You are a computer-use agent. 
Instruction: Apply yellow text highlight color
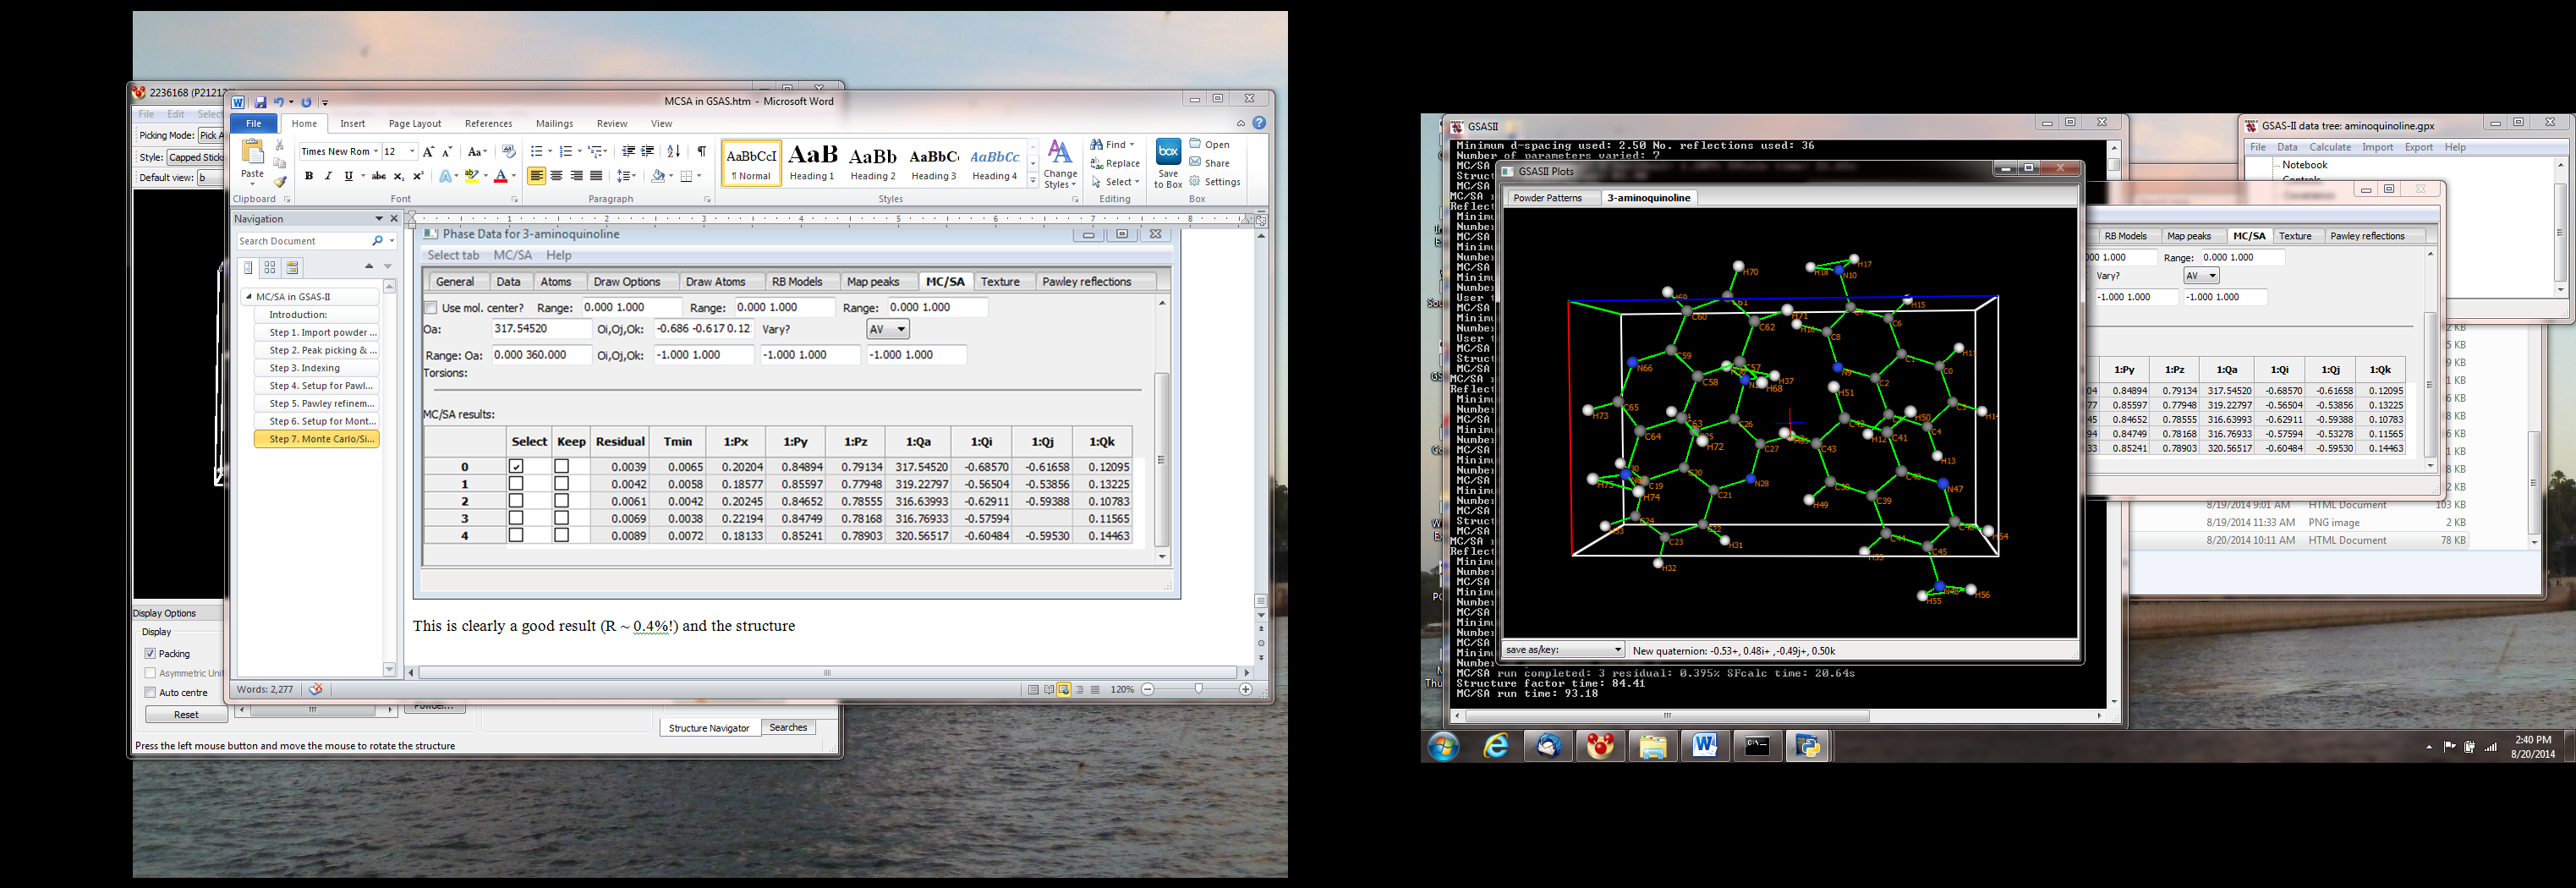point(472,176)
